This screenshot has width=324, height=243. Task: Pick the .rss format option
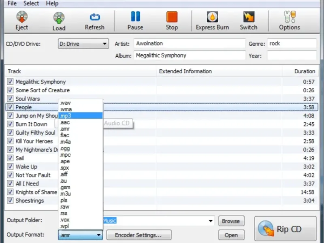[x=81, y=213]
